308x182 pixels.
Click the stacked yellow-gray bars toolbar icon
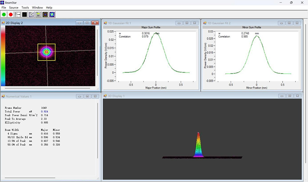coord(38,15)
